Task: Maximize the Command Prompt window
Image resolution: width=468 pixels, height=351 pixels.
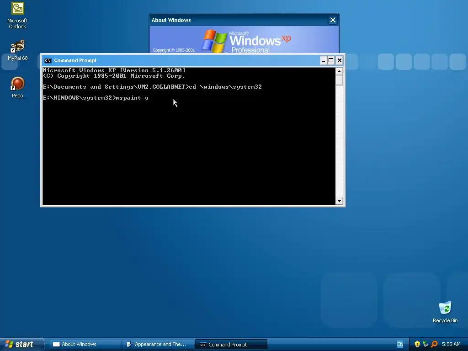Action: [331, 61]
